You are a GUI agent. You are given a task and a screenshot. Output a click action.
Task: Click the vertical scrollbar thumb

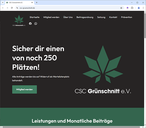(145, 26)
